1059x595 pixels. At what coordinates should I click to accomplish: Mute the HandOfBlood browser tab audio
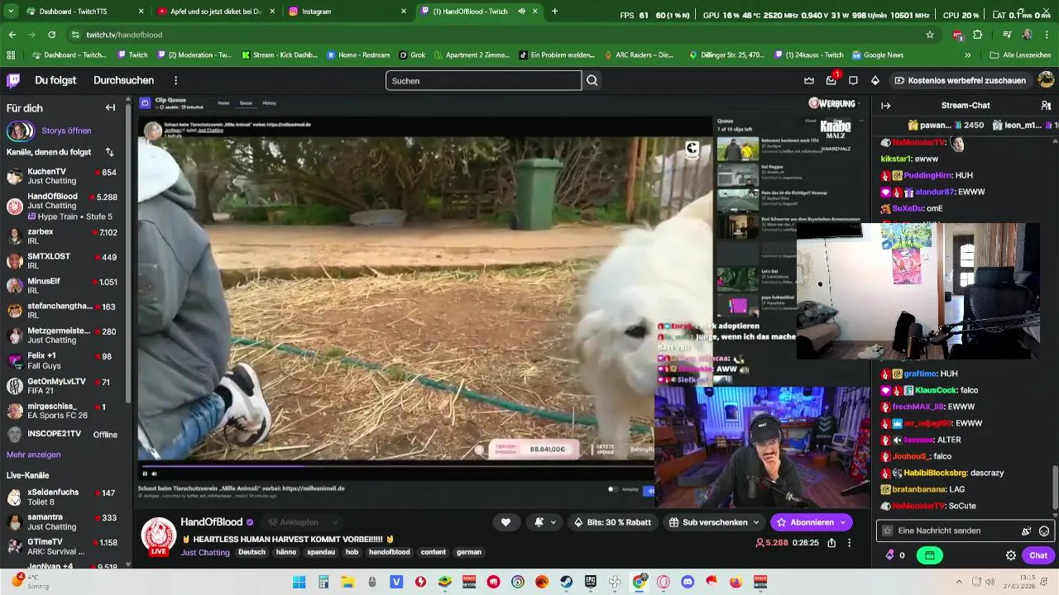pos(521,12)
